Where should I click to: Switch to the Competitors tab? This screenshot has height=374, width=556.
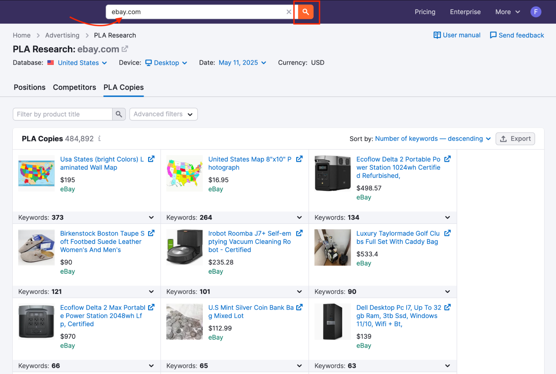(74, 87)
